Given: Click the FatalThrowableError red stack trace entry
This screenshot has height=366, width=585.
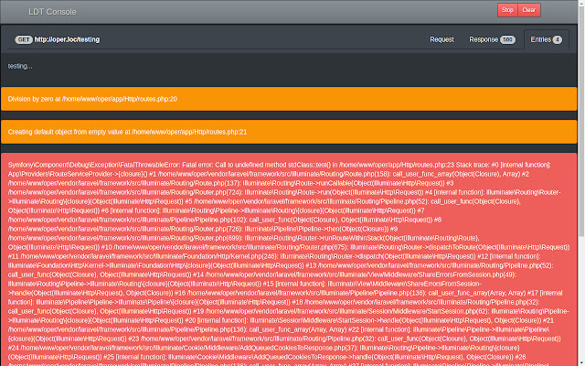Looking at the screenshot, I should (x=289, y=260).
